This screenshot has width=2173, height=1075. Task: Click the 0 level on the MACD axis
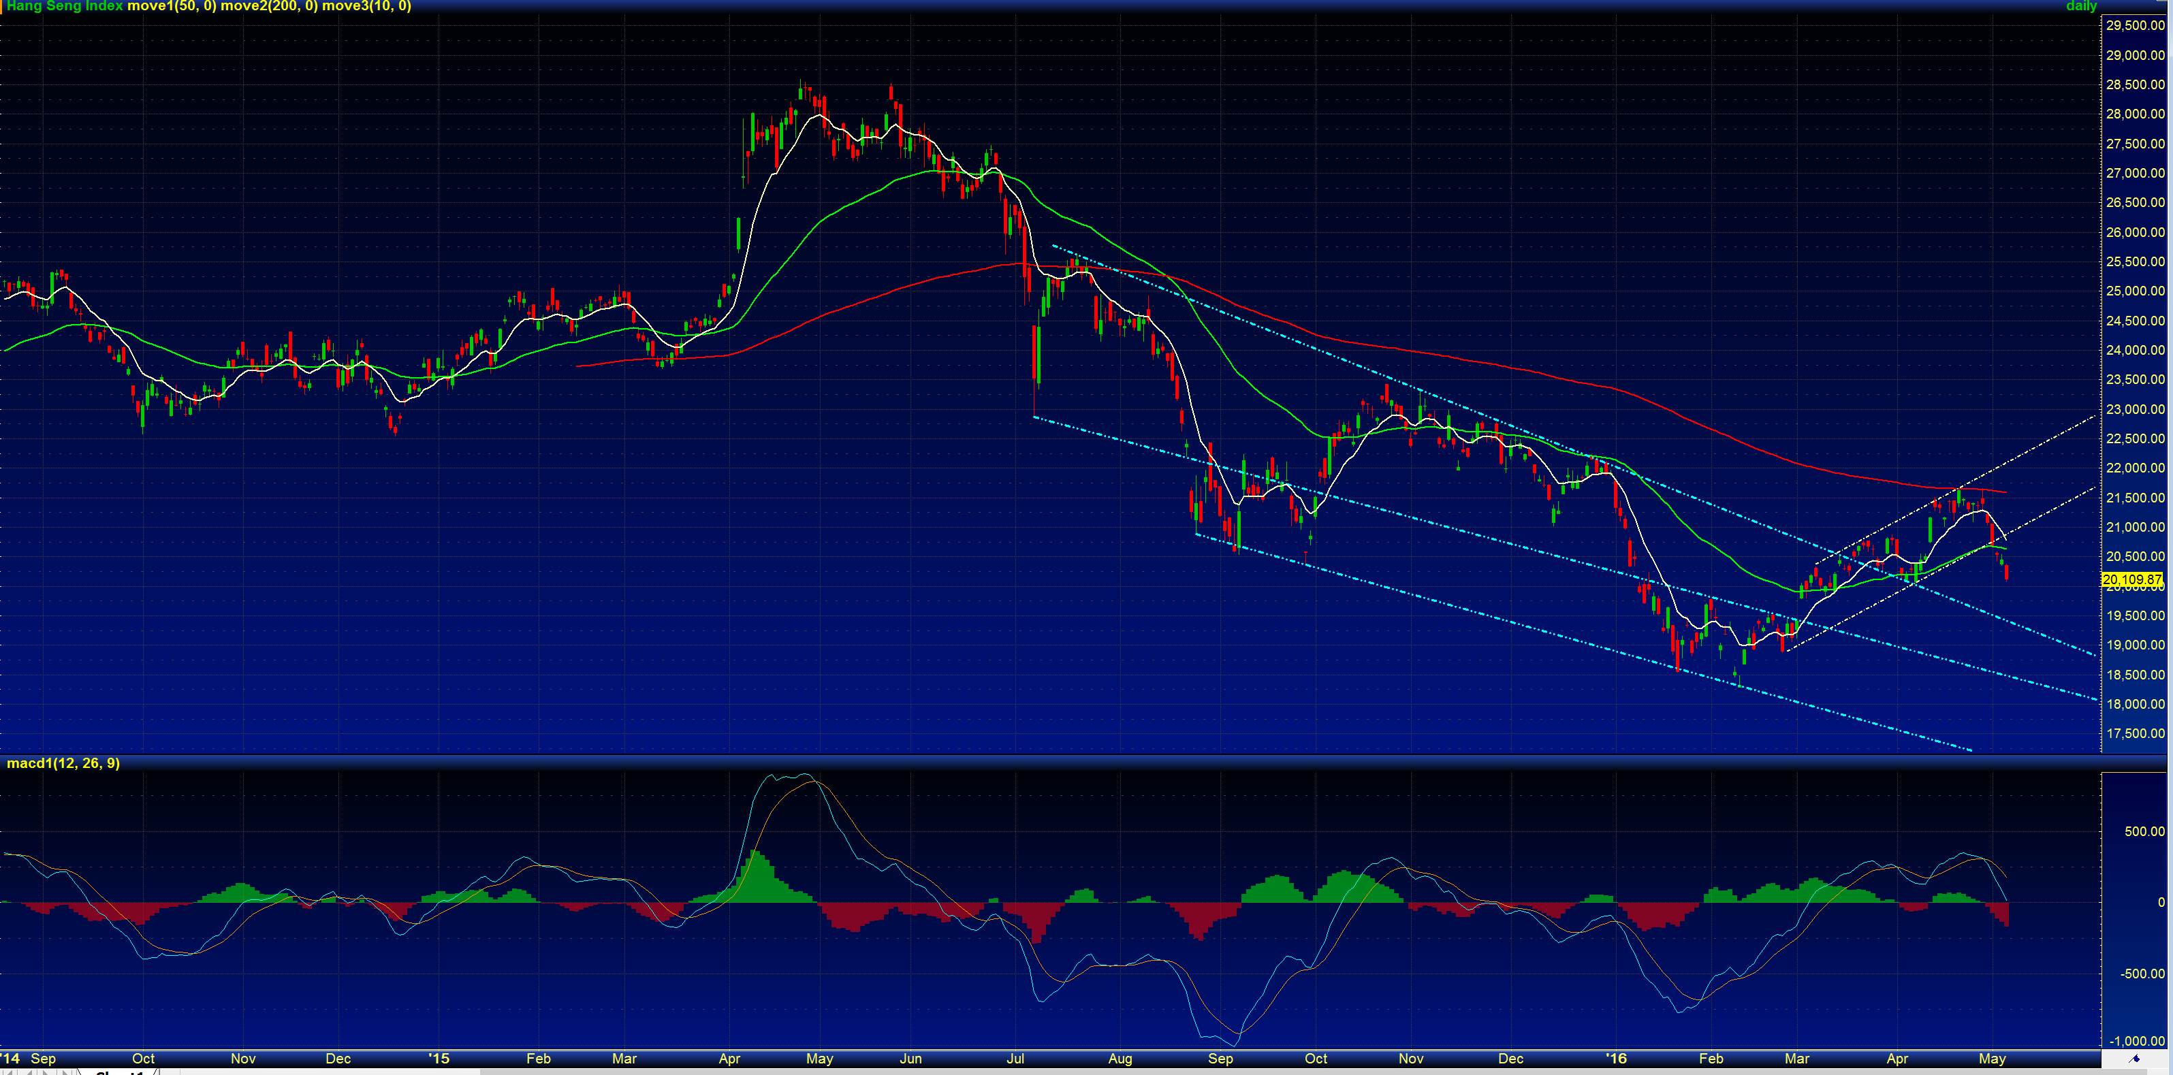(x=2160, y=902)
